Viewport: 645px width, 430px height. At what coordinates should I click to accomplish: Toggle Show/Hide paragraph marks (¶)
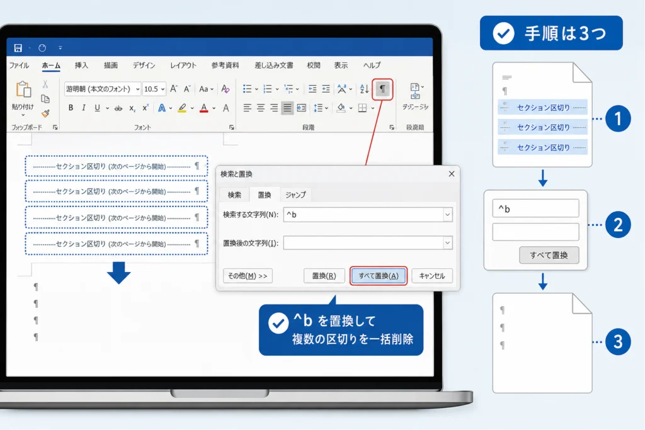click(382, 89)
